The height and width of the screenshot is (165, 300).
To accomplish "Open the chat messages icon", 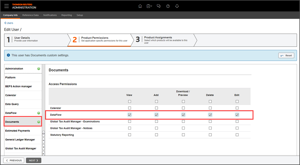I will (159, 6).
